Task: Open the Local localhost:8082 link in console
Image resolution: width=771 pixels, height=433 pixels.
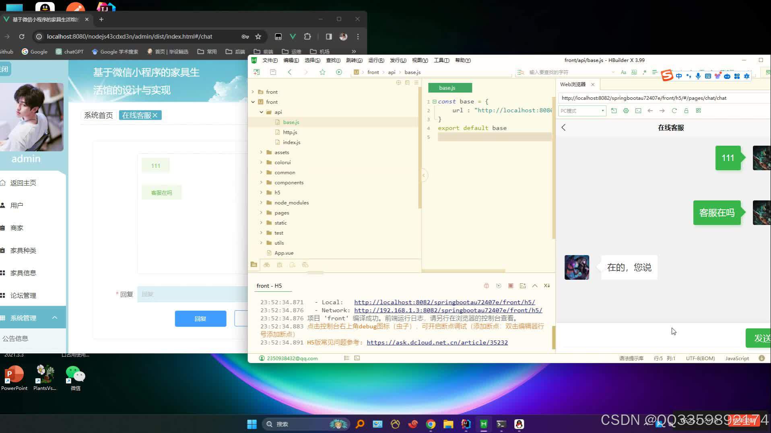Action: tap(445, 302)
